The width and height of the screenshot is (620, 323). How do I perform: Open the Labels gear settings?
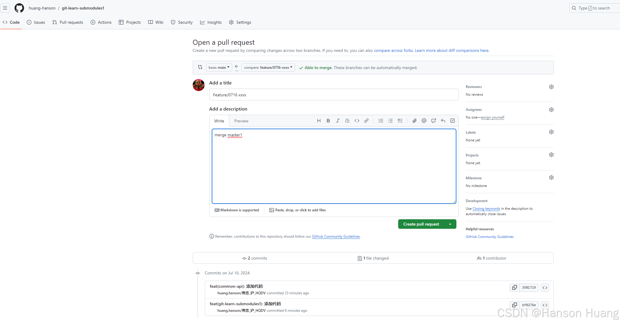(551, 132)
